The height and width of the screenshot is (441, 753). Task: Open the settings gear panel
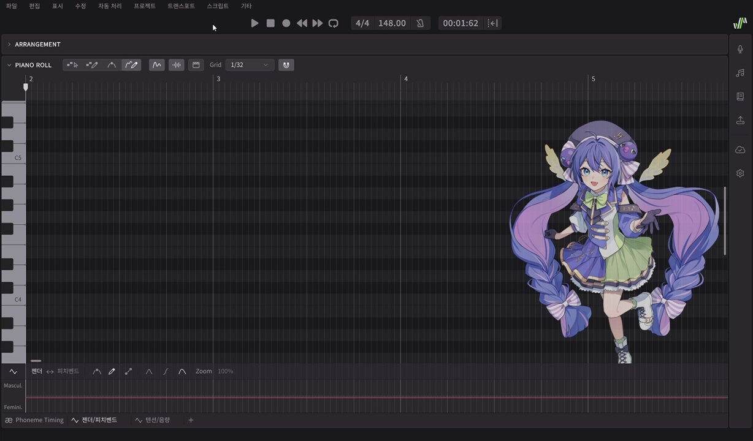click(x=740, y=173)
